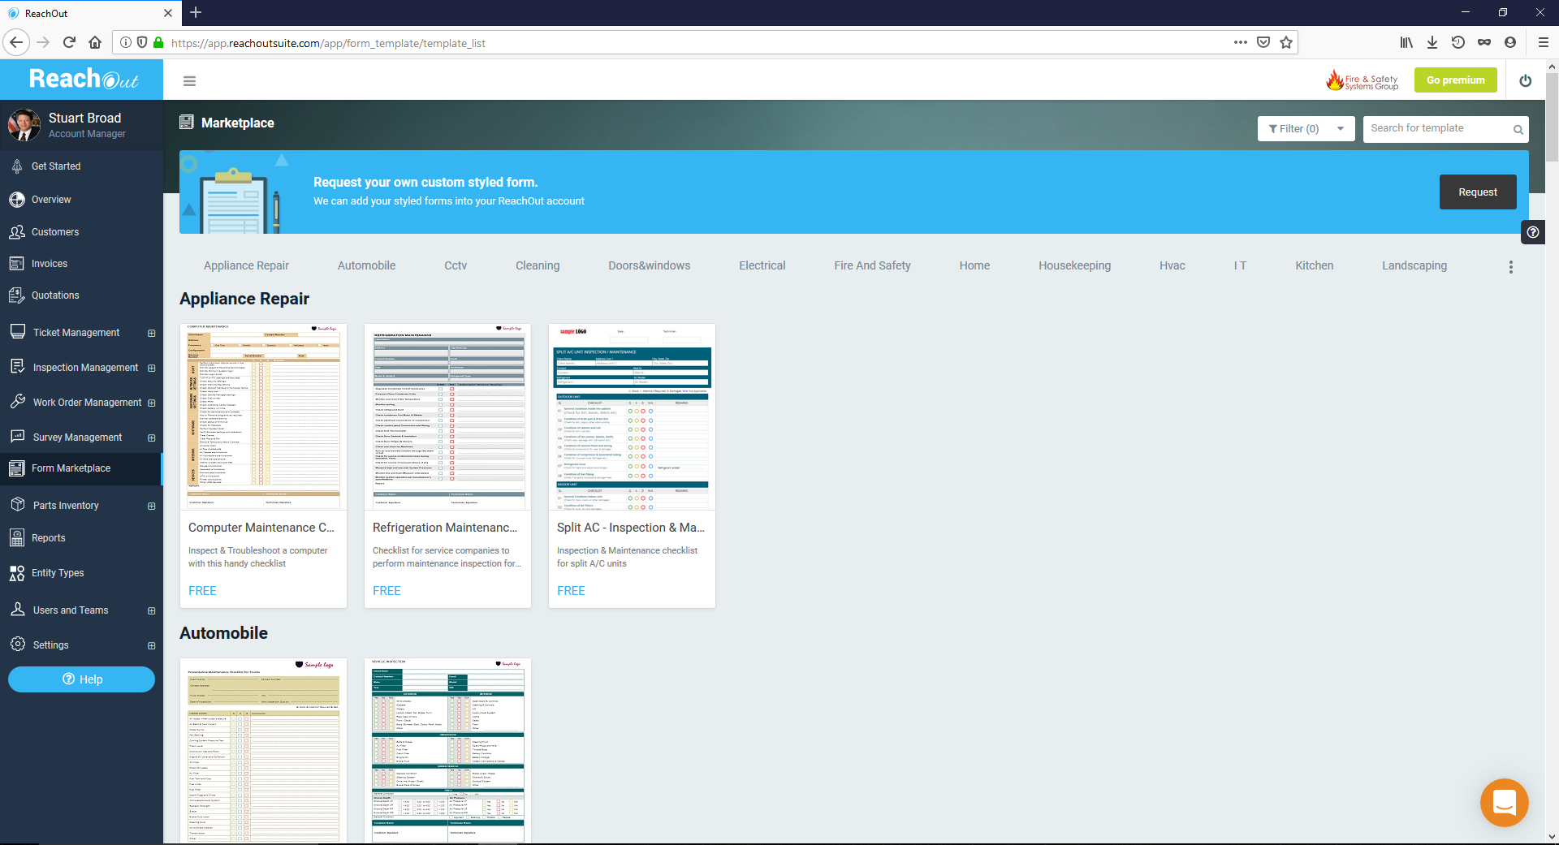The height and width of the screenshot is (845, 1559).
Task: Click the Get Started rocket icon
Action: click(x=17, y=166)
